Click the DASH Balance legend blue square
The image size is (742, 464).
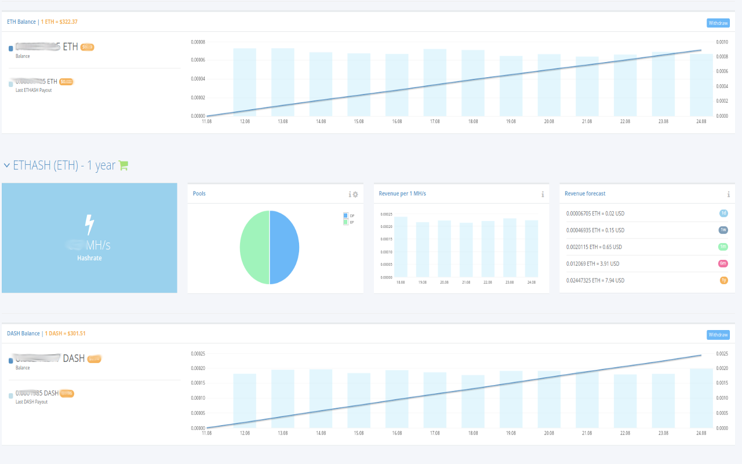pyautogui.click(x=10, y=361)
